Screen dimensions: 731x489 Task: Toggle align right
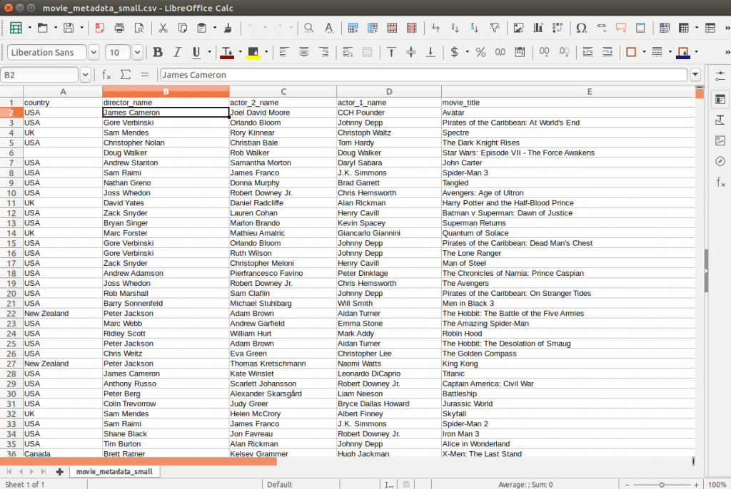point(323,52)
